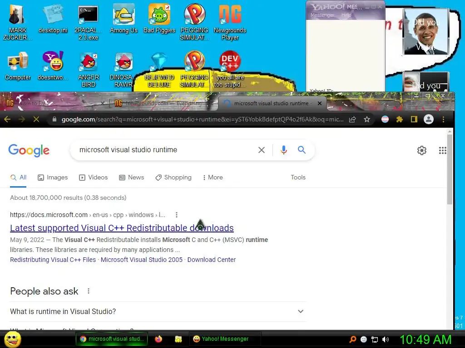Screen dimensions: 465x348
Task: Open the doesntwo... Yahoo smiley icon
Action: tap(53, 66)
